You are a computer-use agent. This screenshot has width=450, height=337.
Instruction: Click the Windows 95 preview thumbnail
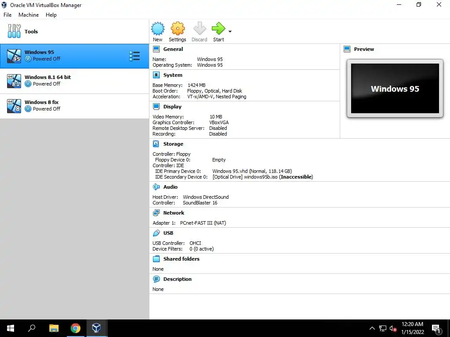[x=395, y=89]
